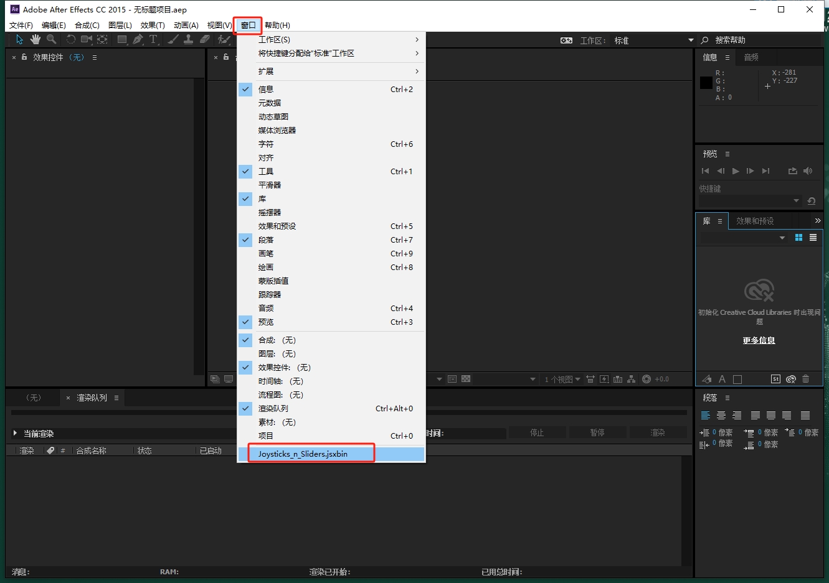Toggle loop option icon in Preview
This screenshot has height=583, width=829.
pos(792,171)
